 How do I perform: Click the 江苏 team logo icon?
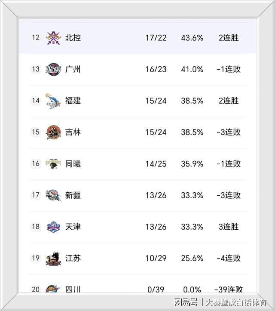(53, 259)
